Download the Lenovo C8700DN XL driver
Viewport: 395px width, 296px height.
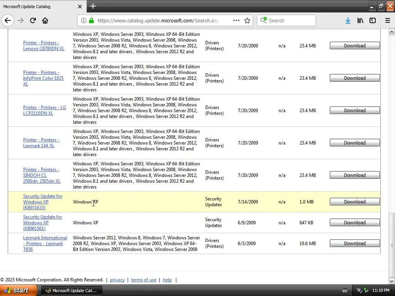[x=355, y=45]
